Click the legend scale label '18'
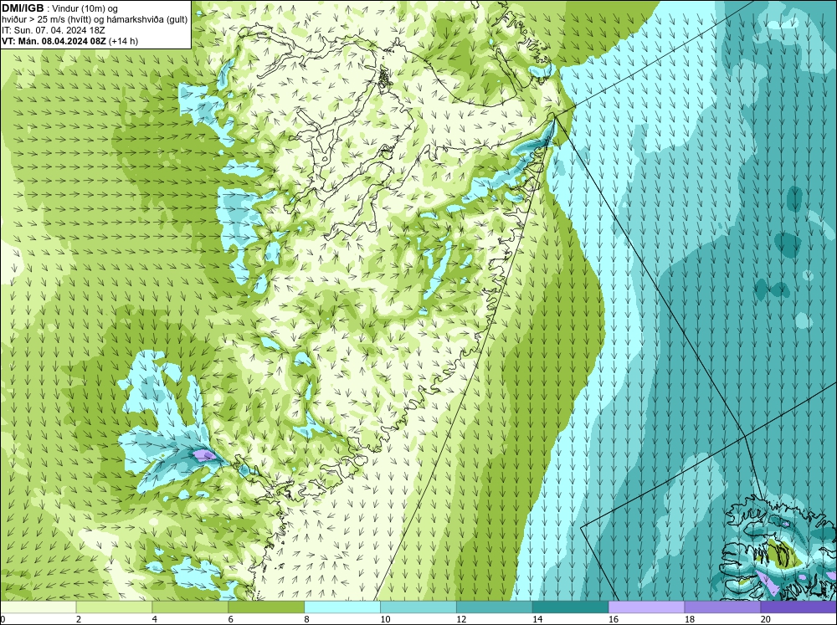Screen dimensions: 837x625 689,619
